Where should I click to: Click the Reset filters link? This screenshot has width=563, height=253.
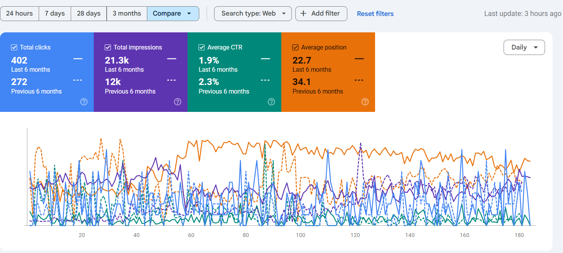click(375, 13)
